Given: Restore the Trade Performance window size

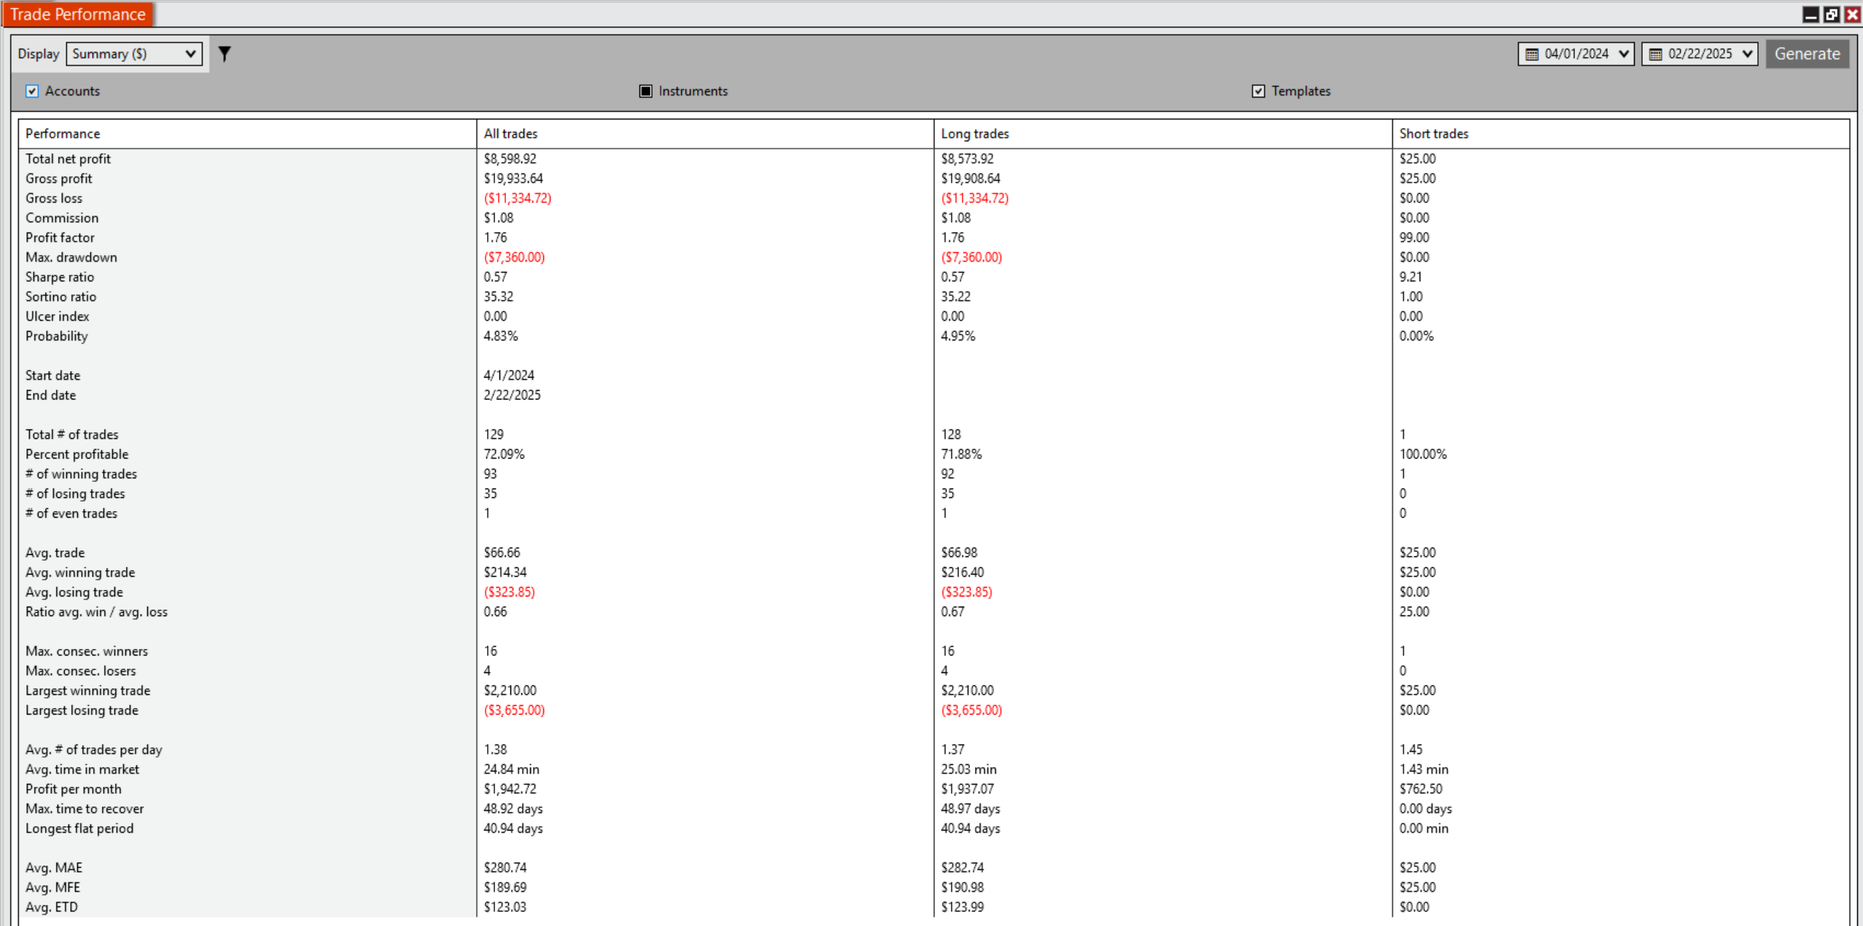Looking at the screenshot, I should pos(1832,15).
